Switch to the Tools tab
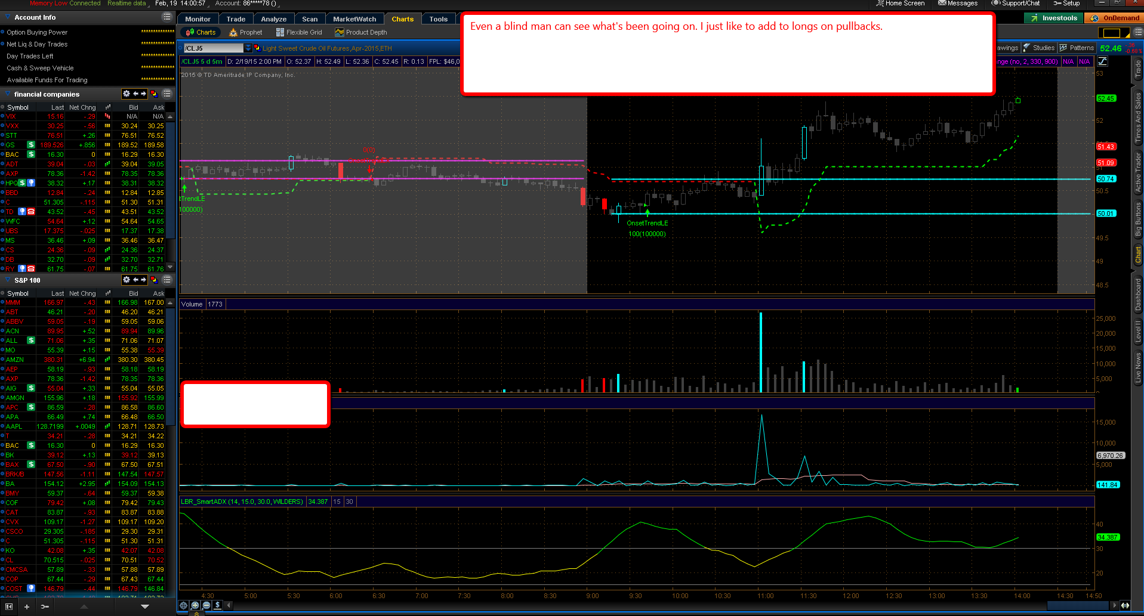This screenshot has height=616, width=1144. pos(438,19)
